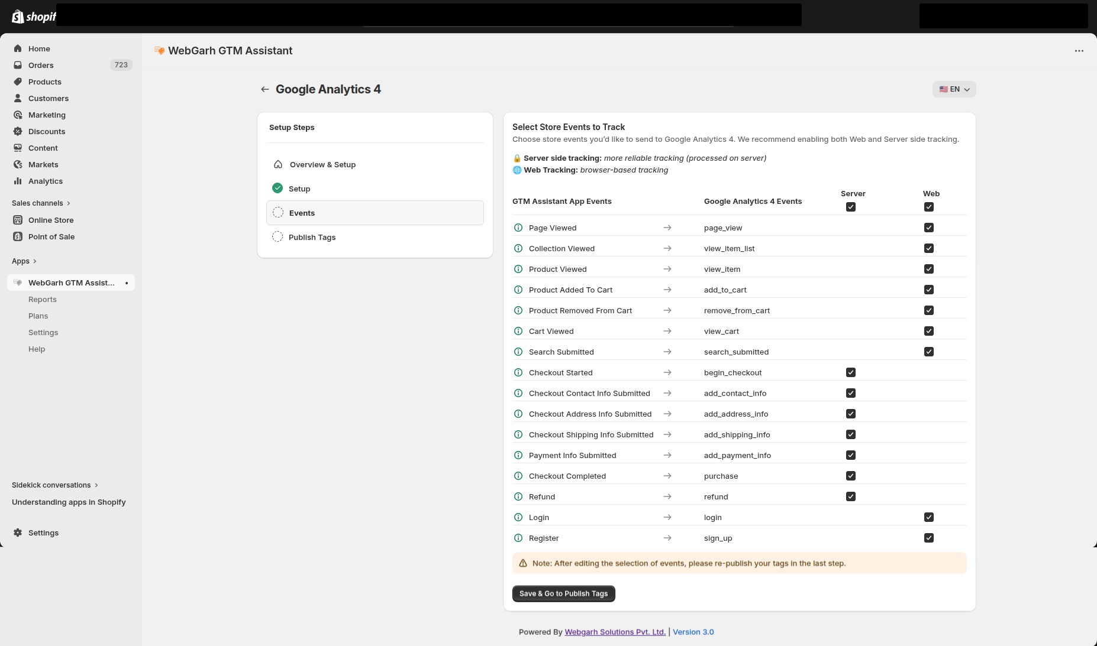Click the gear icon beside Settings

coord(18,533)
